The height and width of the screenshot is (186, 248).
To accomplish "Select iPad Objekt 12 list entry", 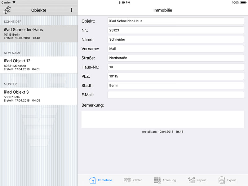I will [x=38, y=65].
